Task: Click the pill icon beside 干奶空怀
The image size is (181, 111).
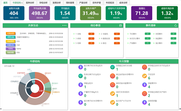Action: click(x=144, y=76)
